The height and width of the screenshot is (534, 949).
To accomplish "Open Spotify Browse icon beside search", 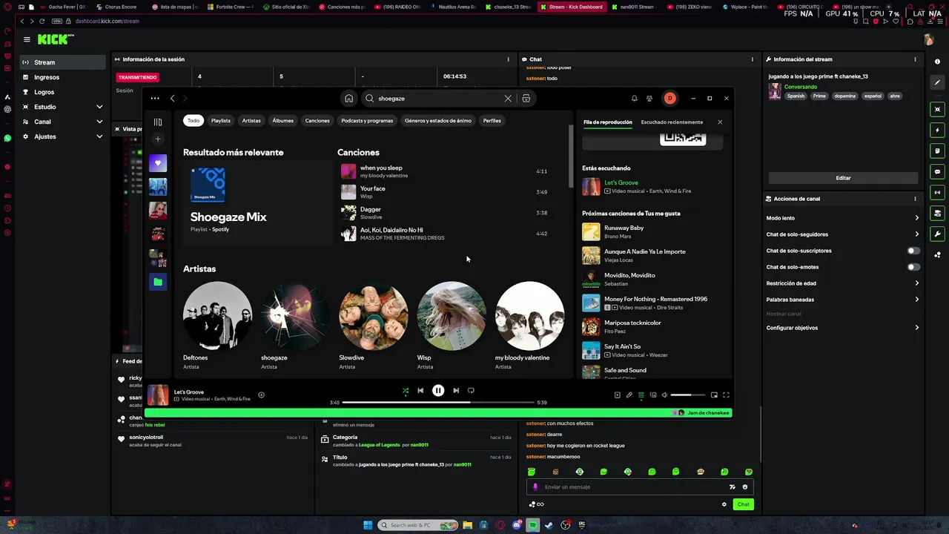I will [x=526, y=98].
